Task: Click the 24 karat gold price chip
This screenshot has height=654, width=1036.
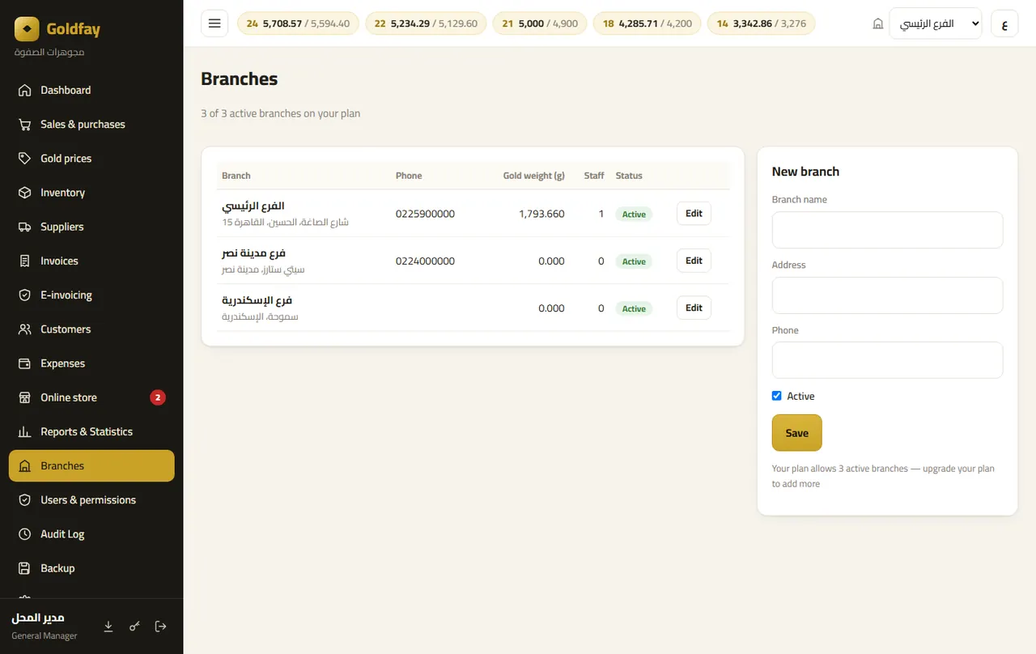Action: [x=298, y=23]
